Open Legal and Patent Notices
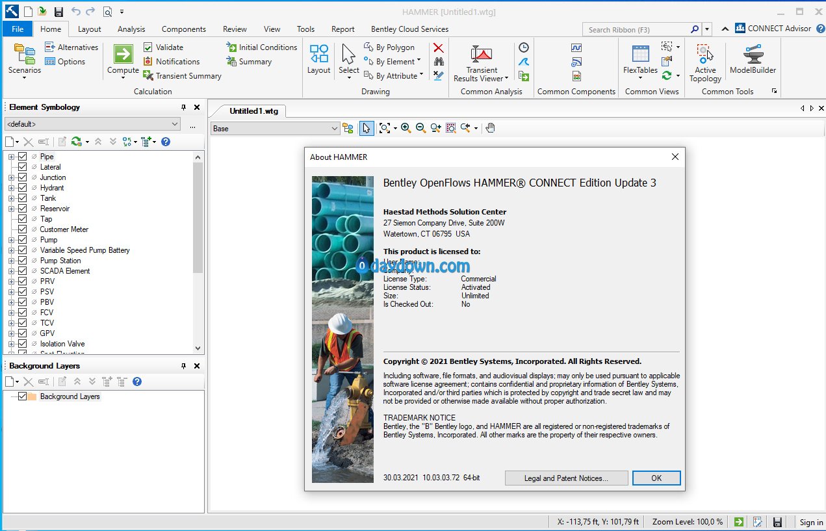 566,478
